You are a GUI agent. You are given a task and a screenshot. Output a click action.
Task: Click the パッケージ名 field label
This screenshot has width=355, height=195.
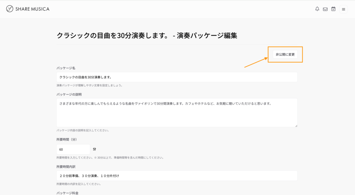click(x=66, y=68)
